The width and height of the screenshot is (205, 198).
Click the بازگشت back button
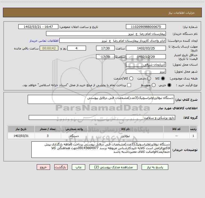tap(61, 167)
